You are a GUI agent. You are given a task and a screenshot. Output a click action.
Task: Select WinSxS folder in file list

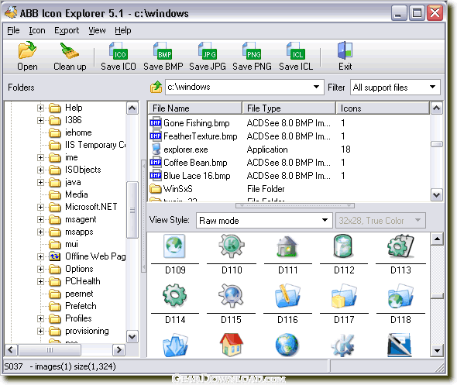289,189
